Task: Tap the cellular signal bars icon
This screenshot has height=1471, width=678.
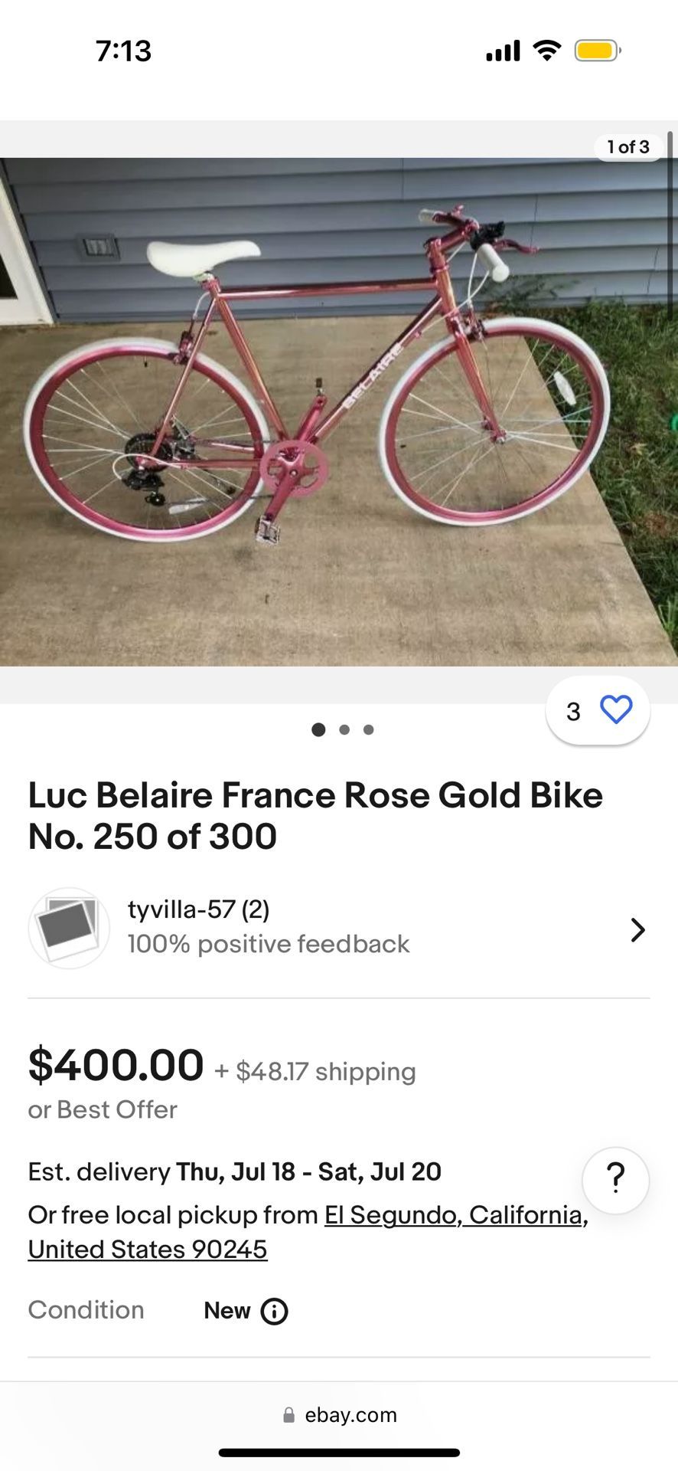Action: coord(503,51)
